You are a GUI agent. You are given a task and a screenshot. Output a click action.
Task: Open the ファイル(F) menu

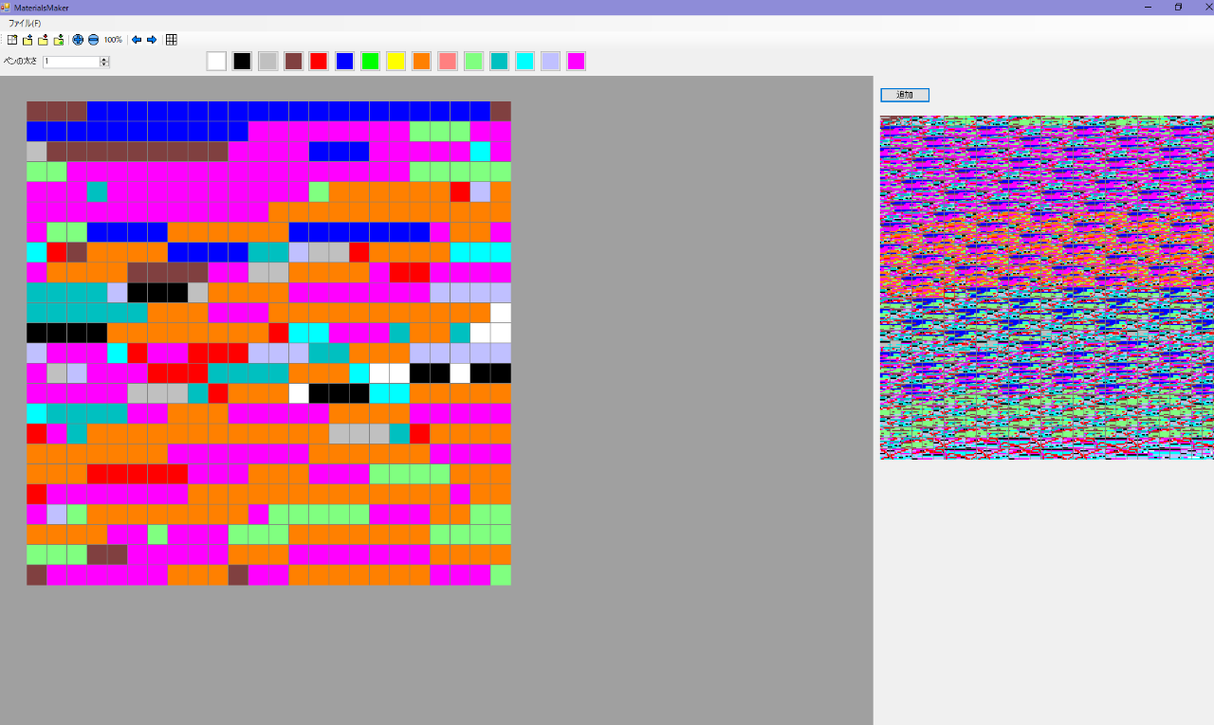(25, 23)
